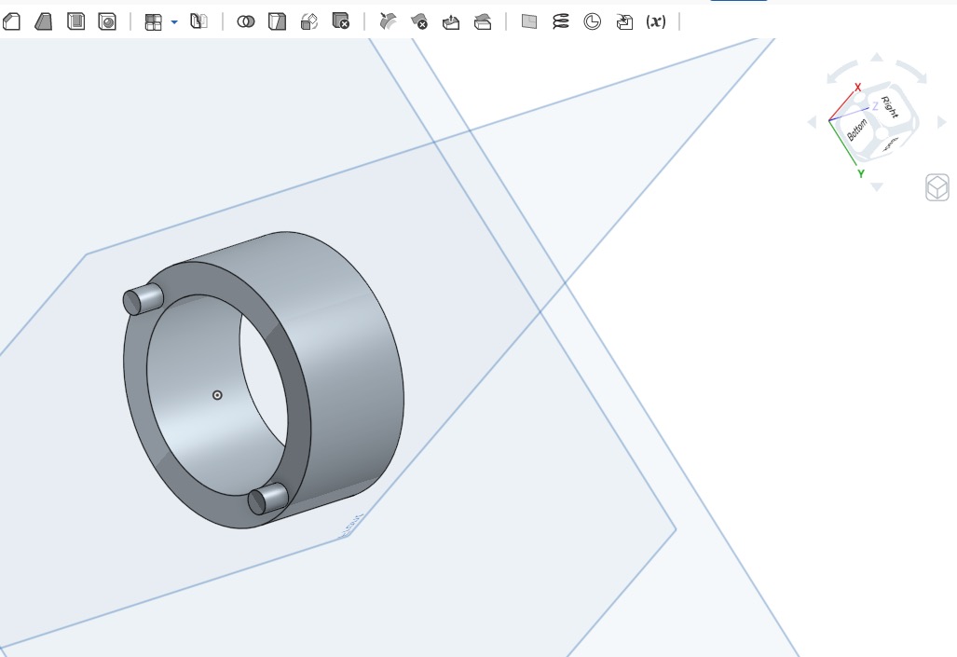Open the Boolean tool
The height and width of the screenshot is (657, 957).
pos(246,21)
